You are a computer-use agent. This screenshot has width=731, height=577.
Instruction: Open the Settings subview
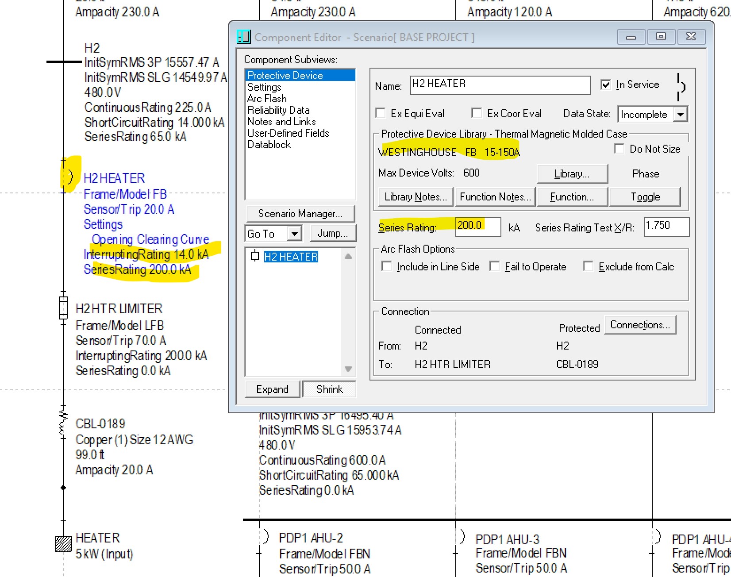click(x=264, y=87)
